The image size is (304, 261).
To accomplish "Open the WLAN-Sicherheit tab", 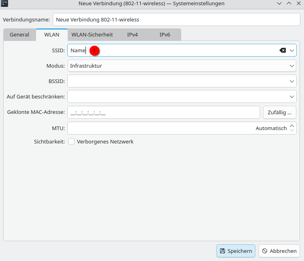I will pos(92,35).
